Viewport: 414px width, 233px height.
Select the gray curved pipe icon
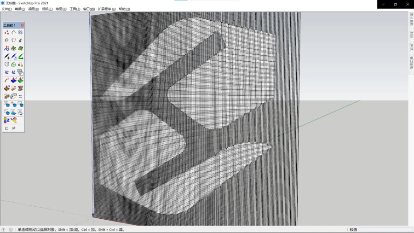coord(13,96)
